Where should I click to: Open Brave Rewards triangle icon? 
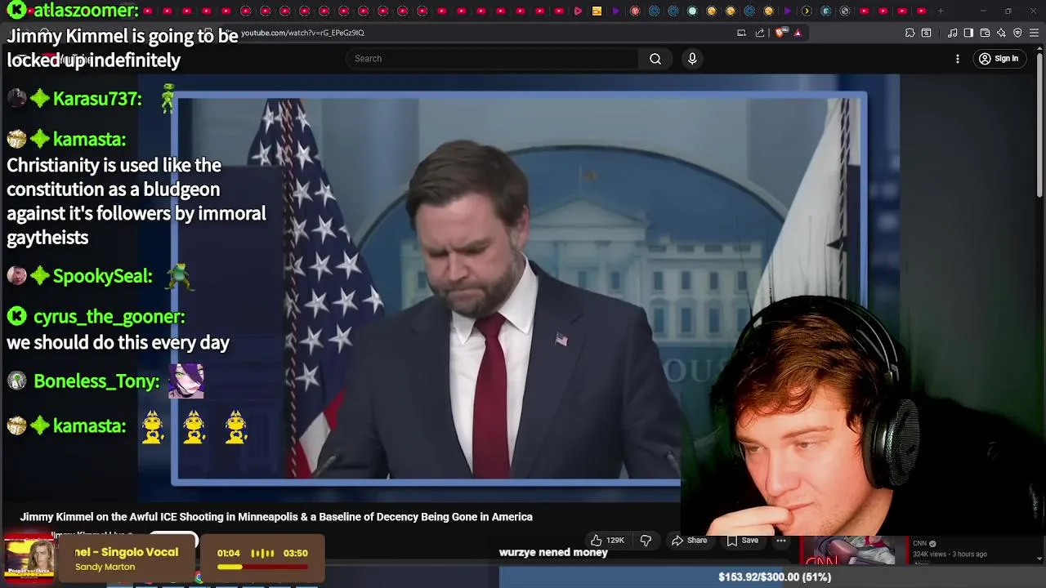[x=798, y=33]
